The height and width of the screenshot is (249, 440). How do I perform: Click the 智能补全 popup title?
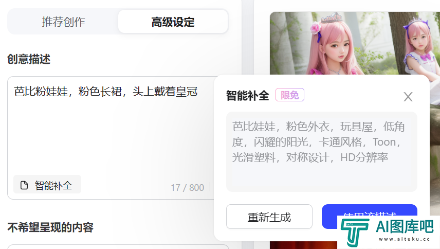coord(248,96)
